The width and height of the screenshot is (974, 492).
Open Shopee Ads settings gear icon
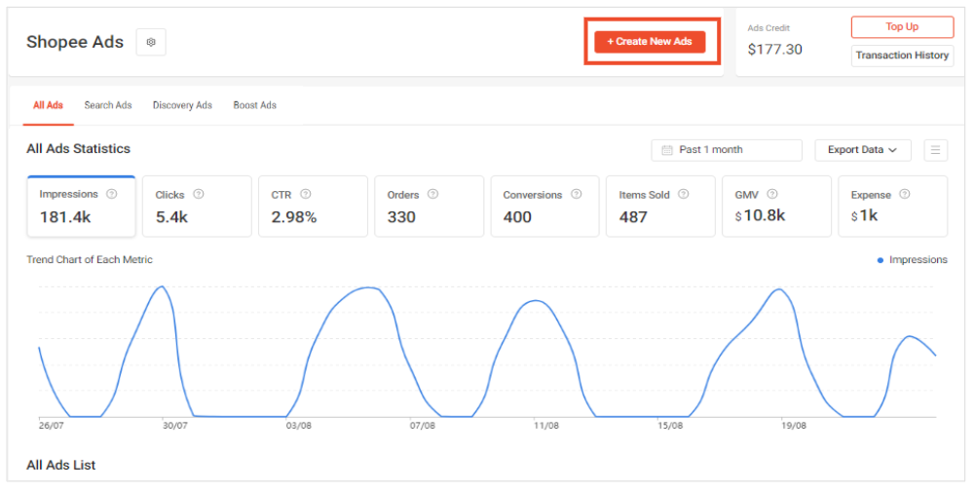(151, 42)
